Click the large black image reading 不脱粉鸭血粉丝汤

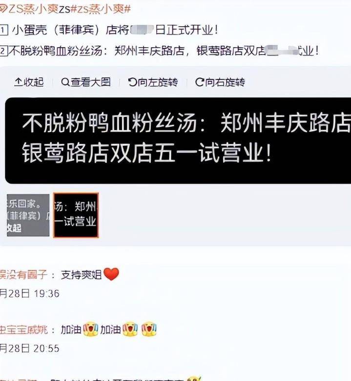178,140
